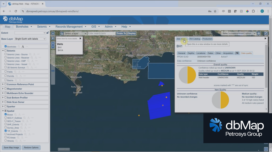Open the Select a measurement option dropdown

coord(239,33)
